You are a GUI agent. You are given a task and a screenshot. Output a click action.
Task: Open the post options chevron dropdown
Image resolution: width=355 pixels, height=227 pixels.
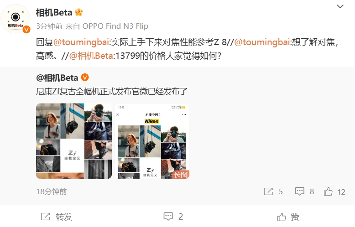click(x=340, y=6)
